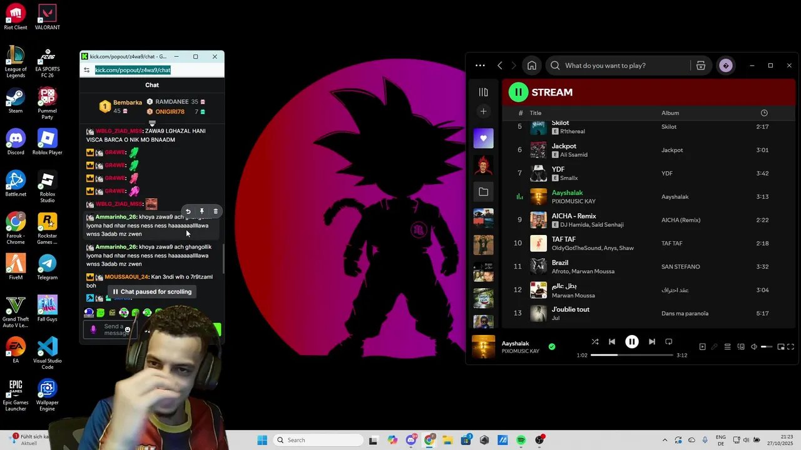The height and width of the screenshot is (450, 801).
Task: Select Wallpaper Engine desktop icon
Action: click(47, 395)
